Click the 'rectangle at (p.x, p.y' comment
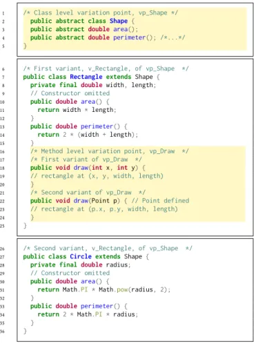 104,209
